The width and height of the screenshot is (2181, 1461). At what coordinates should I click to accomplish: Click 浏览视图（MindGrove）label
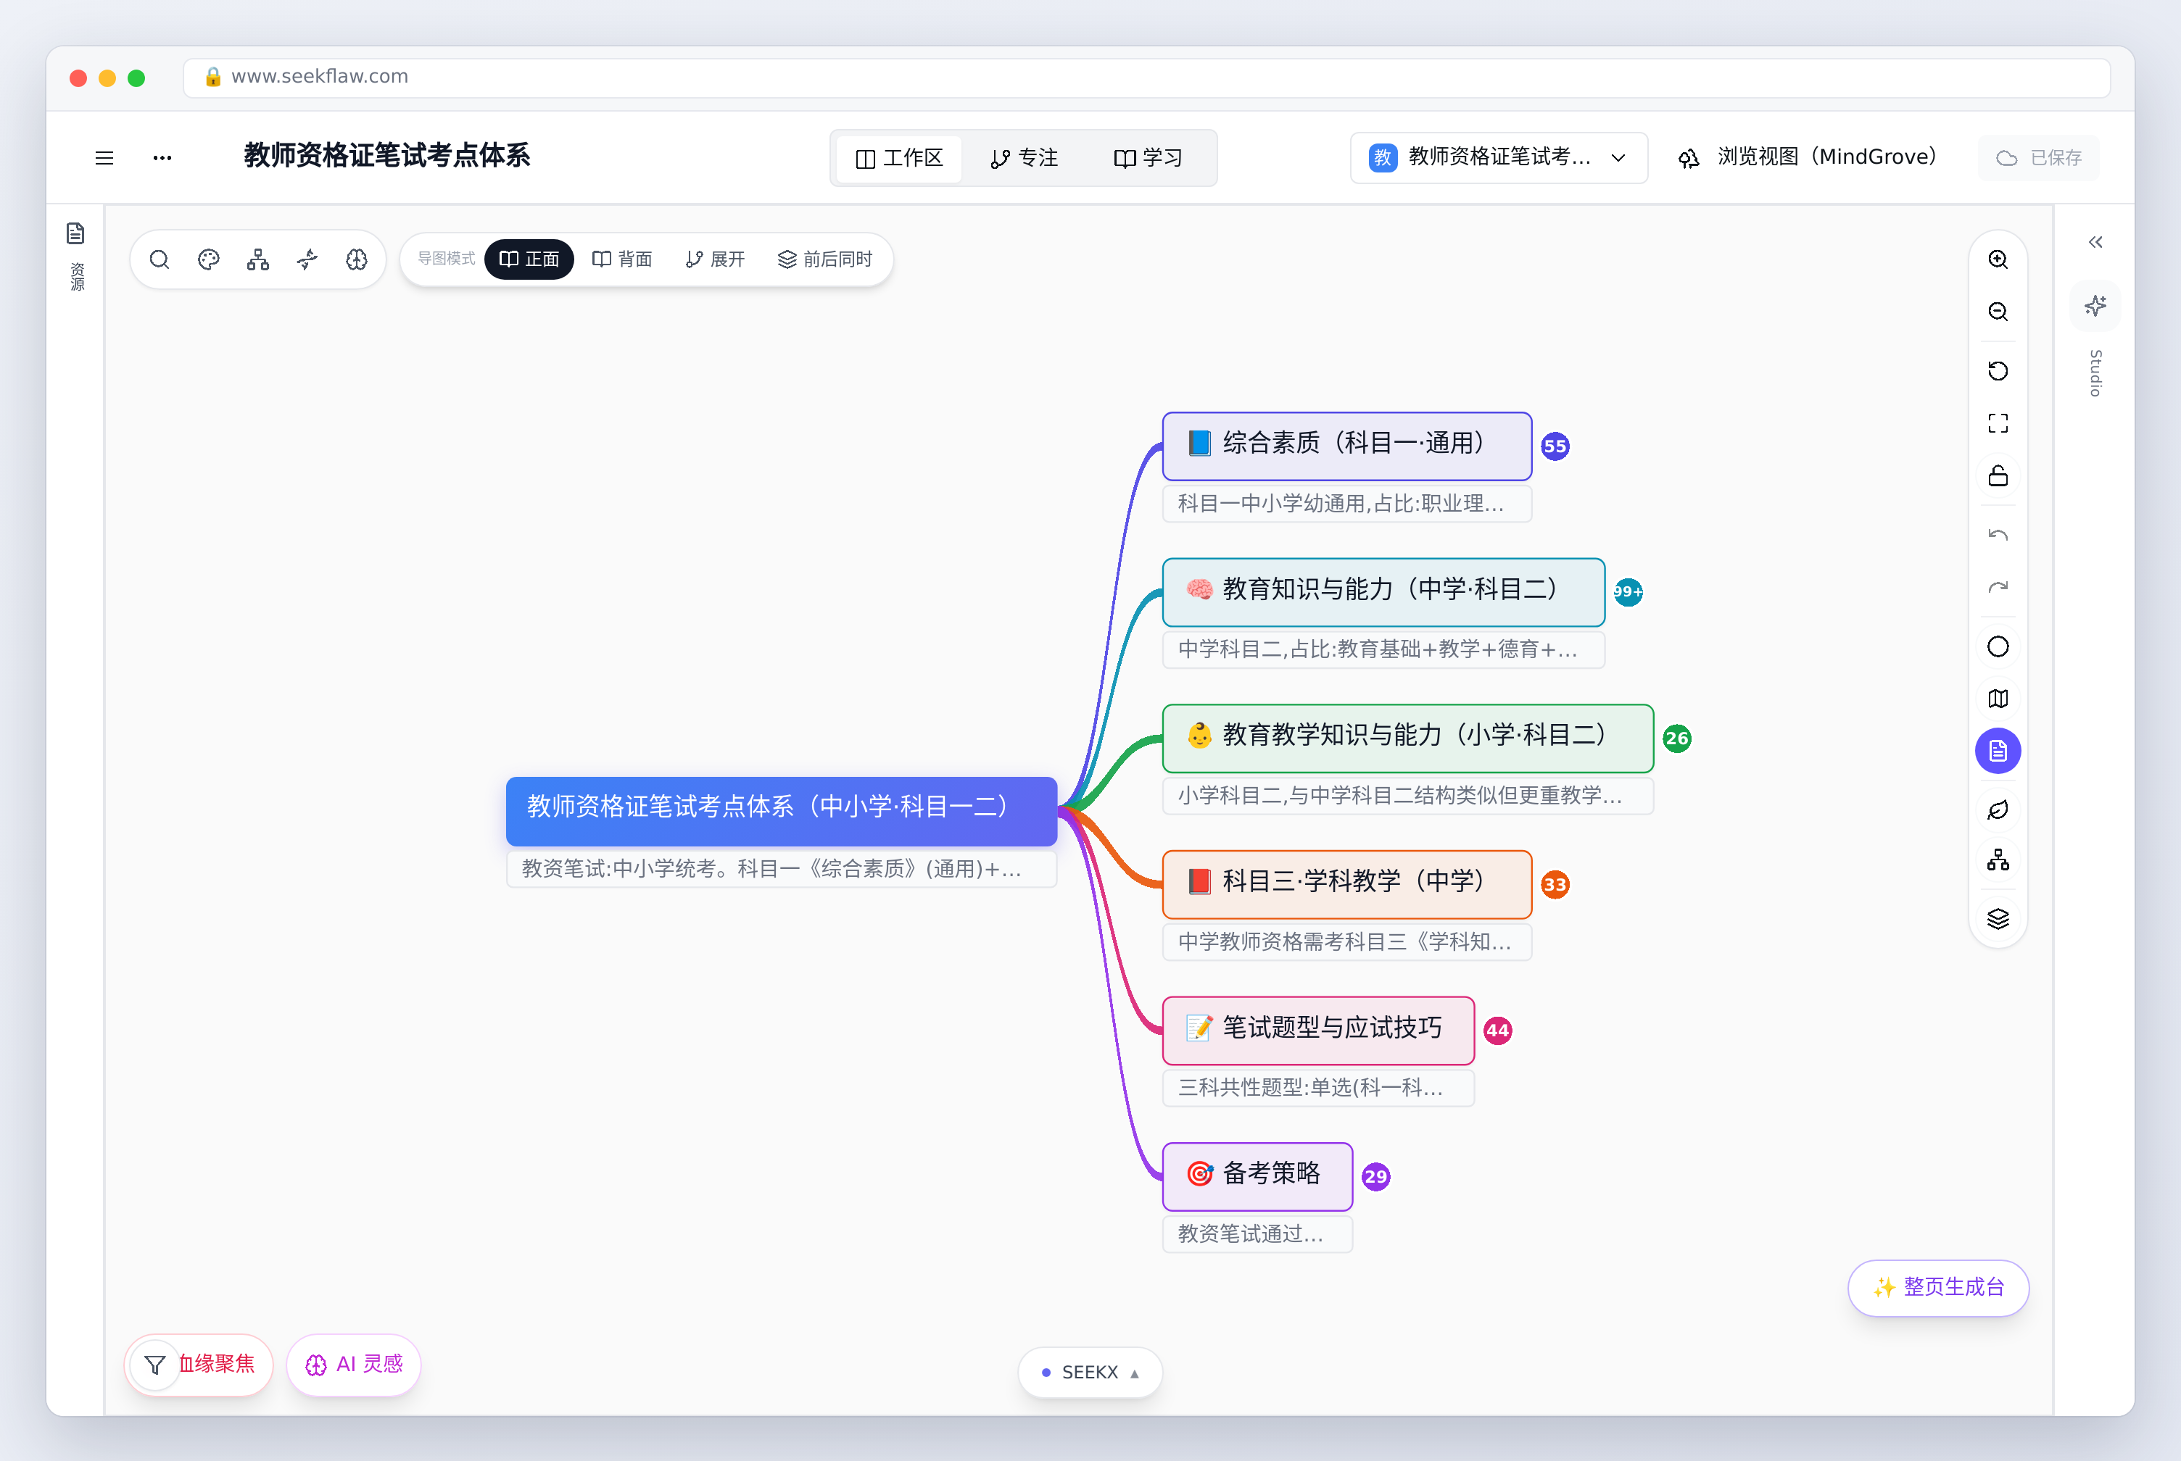click(1827, 157)
